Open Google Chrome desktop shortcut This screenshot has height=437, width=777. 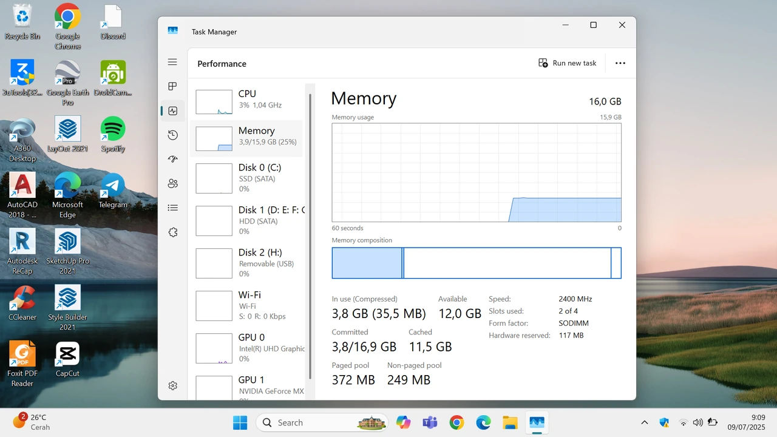point(67,27)
